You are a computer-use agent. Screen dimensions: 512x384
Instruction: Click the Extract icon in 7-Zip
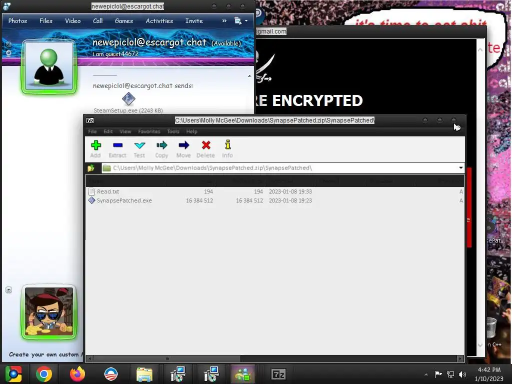(117, 145)
